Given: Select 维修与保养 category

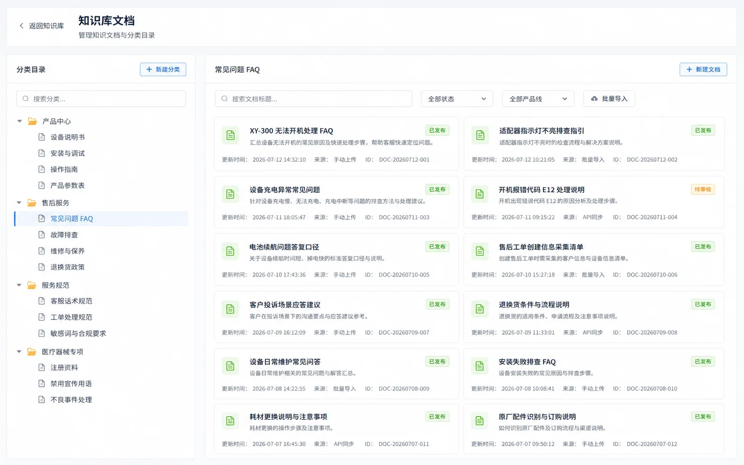Looking at the screenshot, I should [68, 251].
